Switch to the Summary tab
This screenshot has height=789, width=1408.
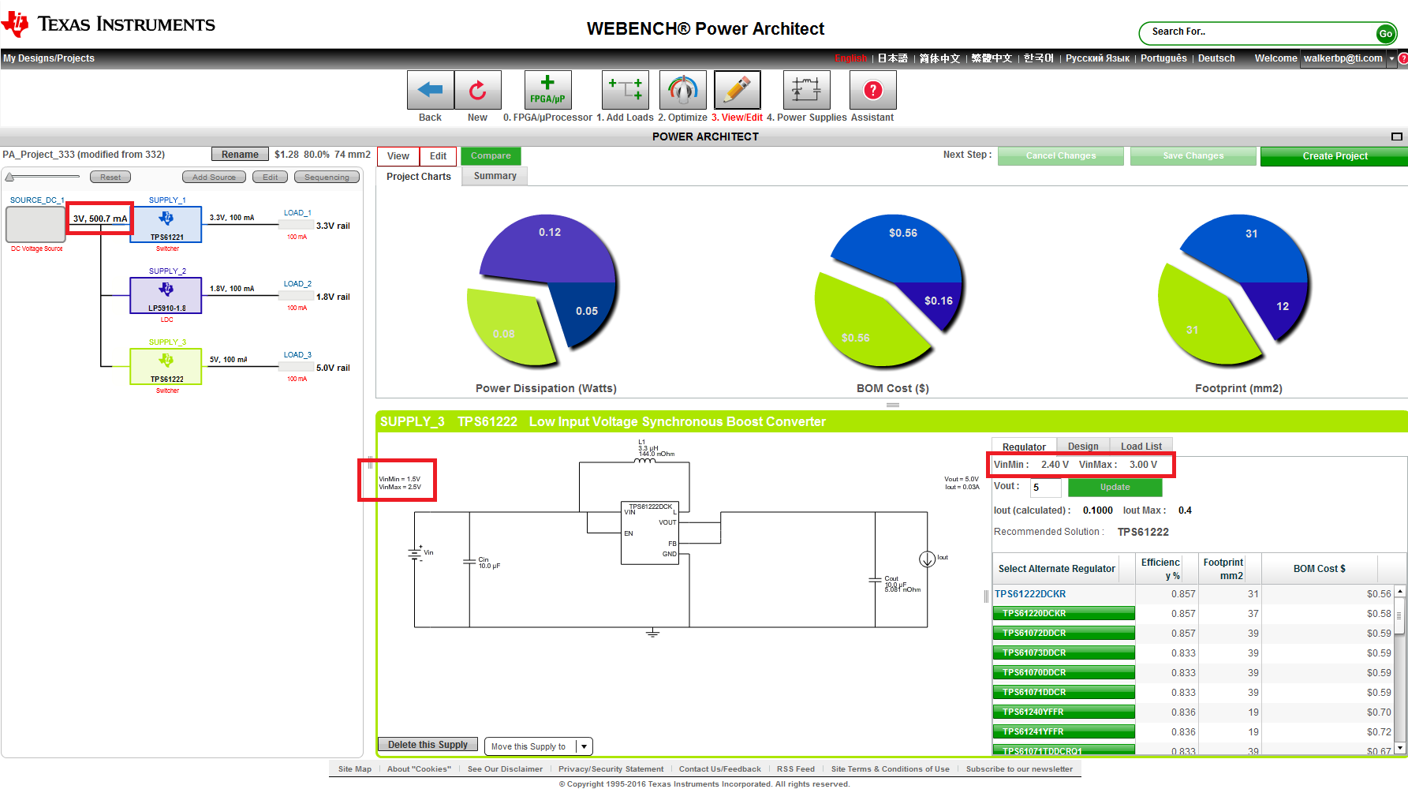pos(494,175)
